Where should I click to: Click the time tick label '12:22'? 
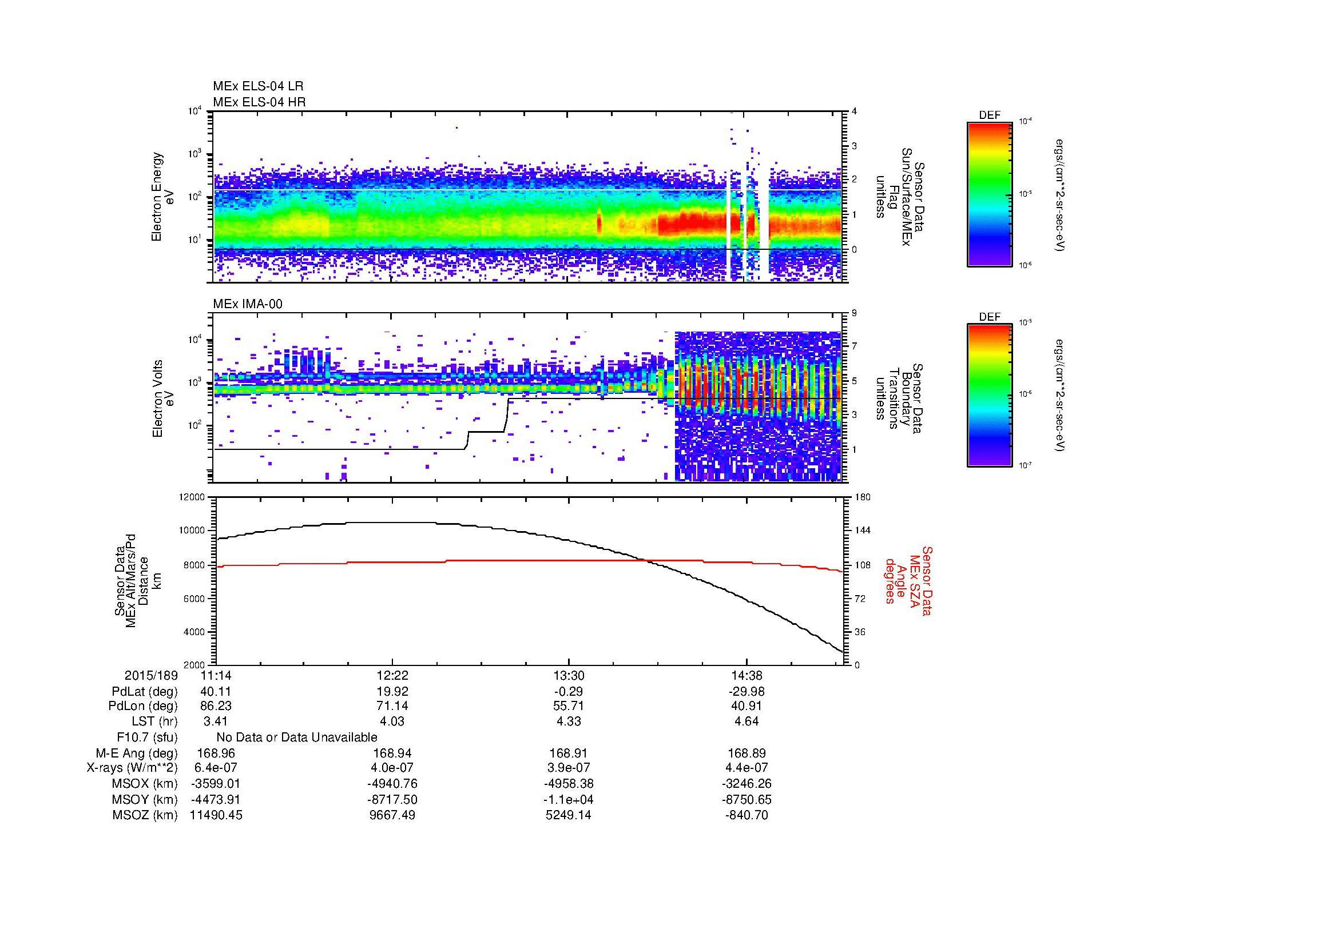click(x=393, y=676)
